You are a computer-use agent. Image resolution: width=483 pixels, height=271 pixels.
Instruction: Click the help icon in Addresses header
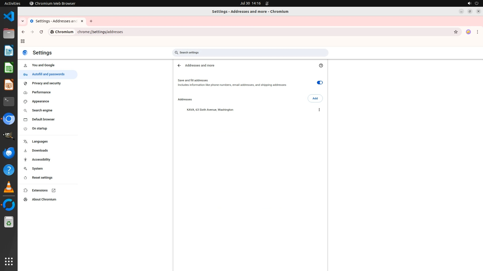coord(321,65)
